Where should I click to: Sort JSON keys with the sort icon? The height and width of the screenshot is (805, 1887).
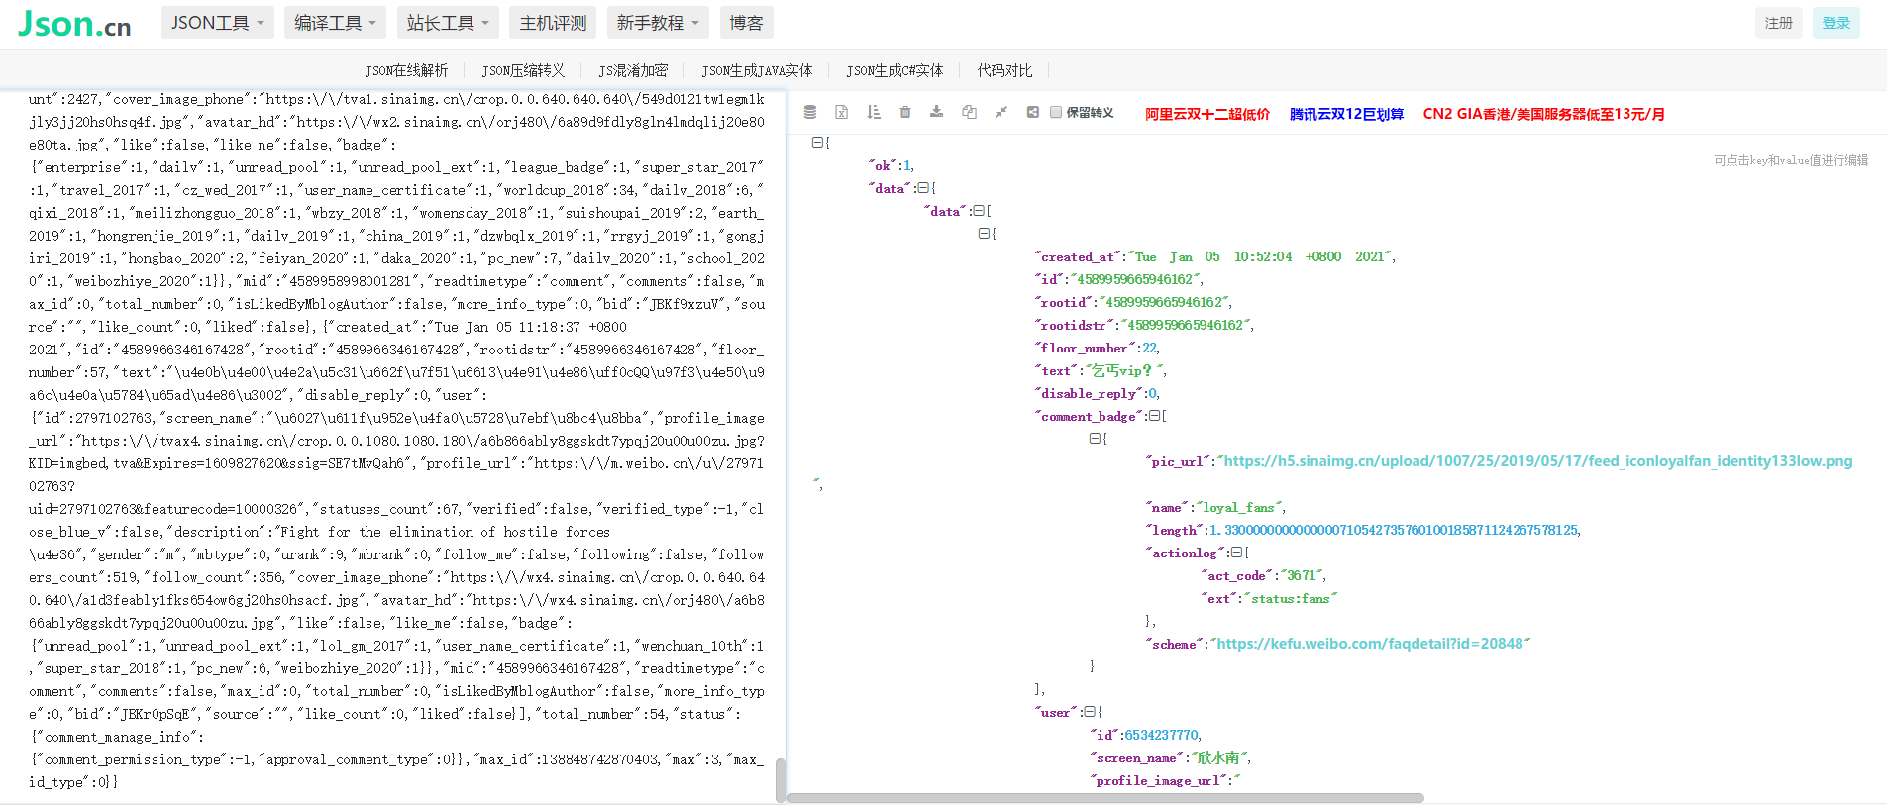click(874, 112)
